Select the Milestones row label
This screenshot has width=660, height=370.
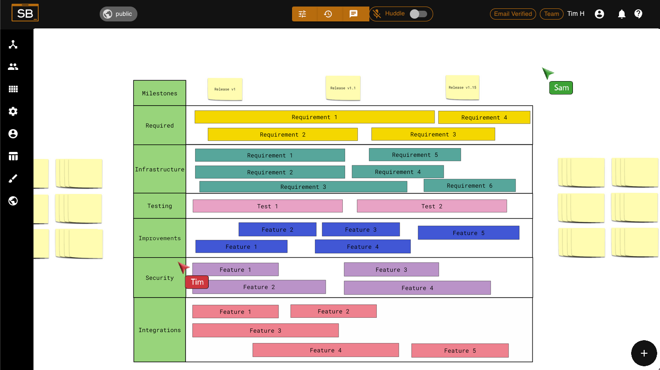(160, 93)
